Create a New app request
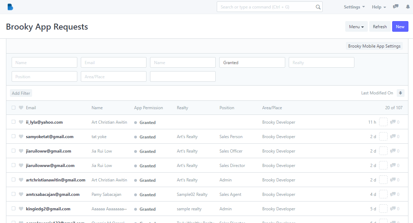 point(400,26)
